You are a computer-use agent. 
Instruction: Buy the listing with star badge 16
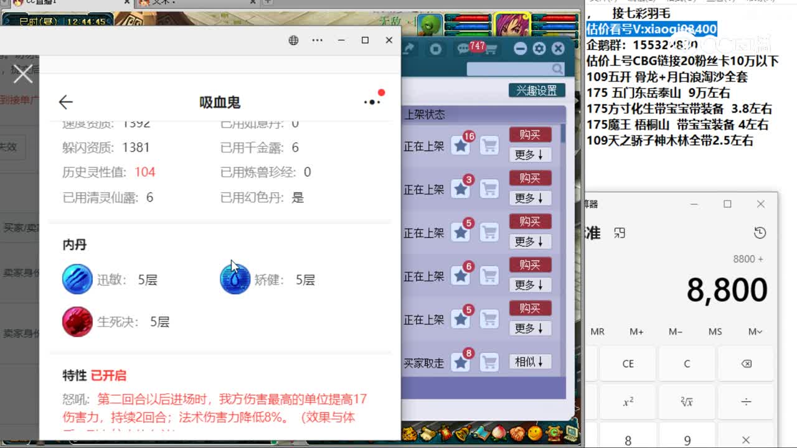(x=530, y=134)
